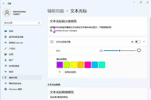Open 时间和语言 clock icon

point(6,66)
